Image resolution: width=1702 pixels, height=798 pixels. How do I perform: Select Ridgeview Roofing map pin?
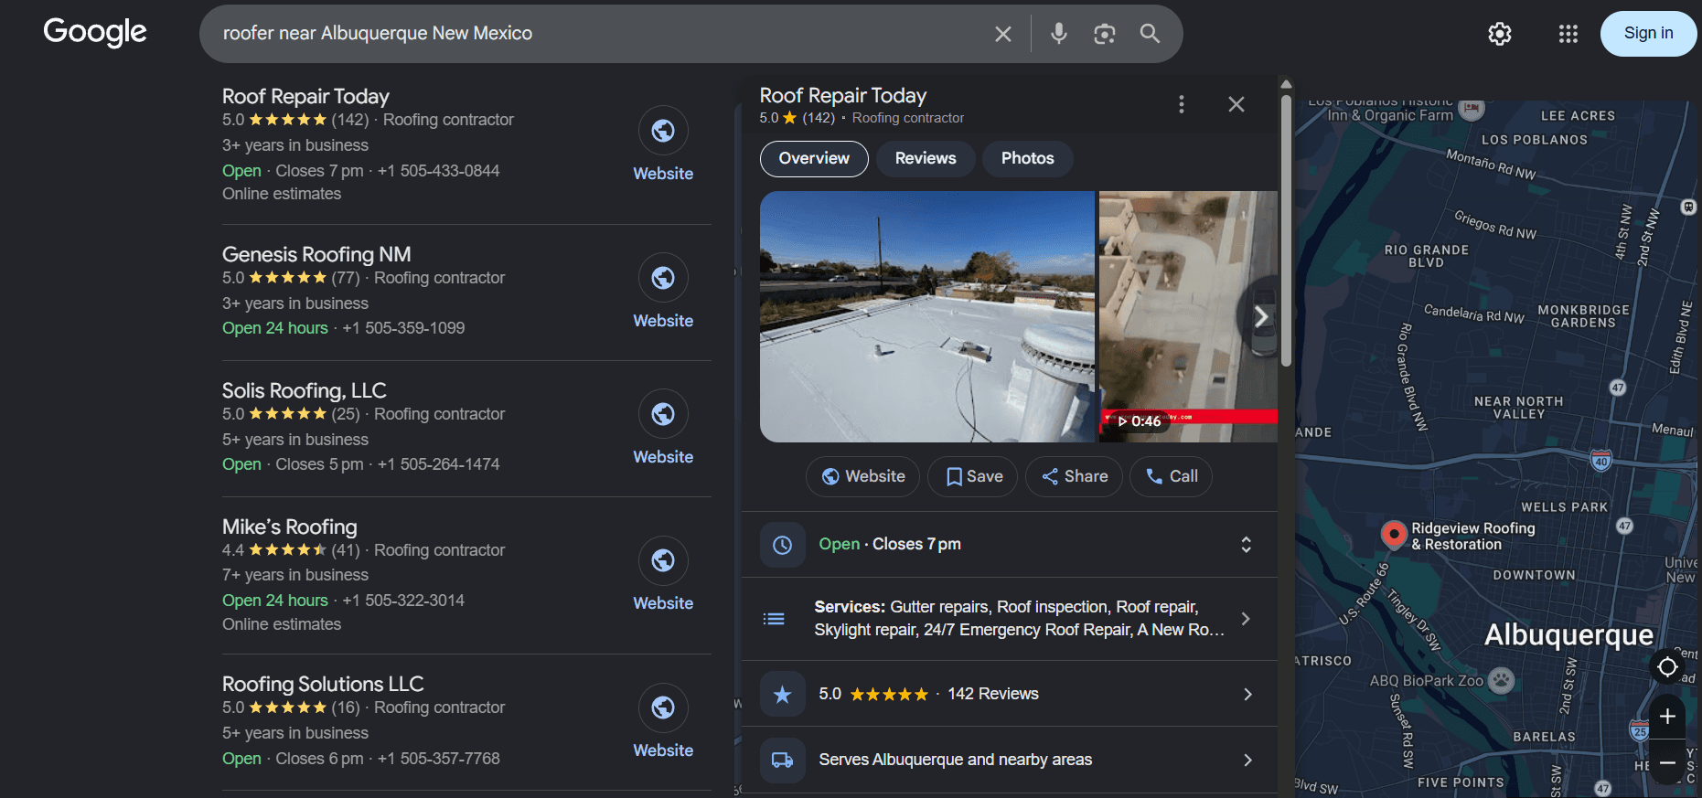click(x=1394, y=534)
